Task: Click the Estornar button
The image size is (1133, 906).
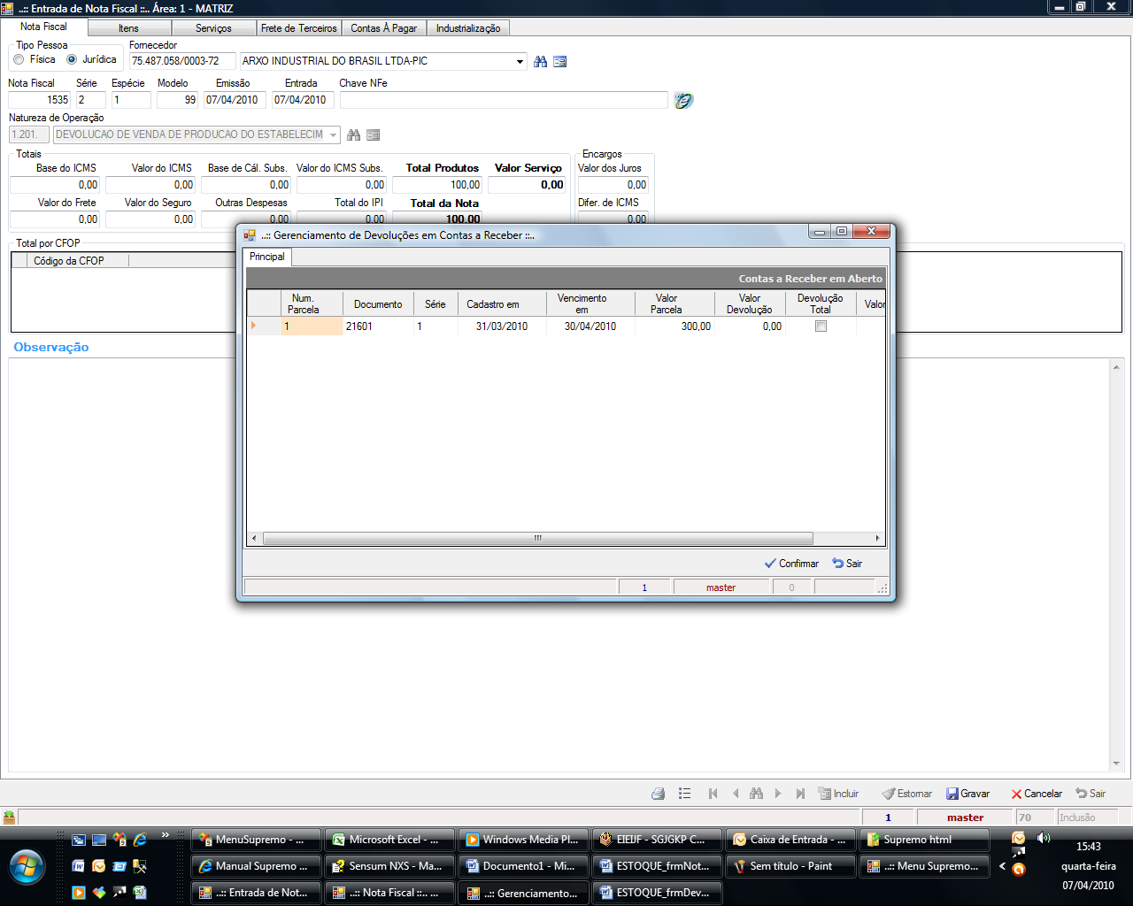Action: [906, 794]
